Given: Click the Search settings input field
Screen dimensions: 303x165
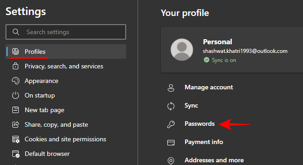Looking at the screenshot, I should coord(66,32).
